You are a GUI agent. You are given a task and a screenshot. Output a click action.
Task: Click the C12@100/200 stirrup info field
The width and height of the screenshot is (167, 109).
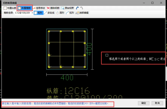pos(22,13)
